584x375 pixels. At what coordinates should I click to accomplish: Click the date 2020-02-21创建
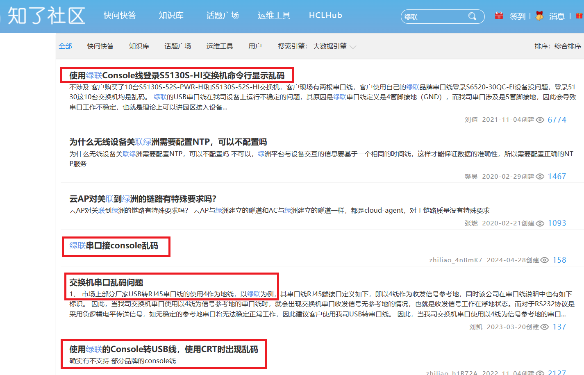(x=508, y=223)
